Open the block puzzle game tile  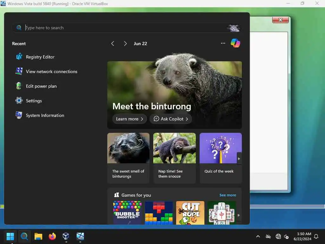click(159, 213)
